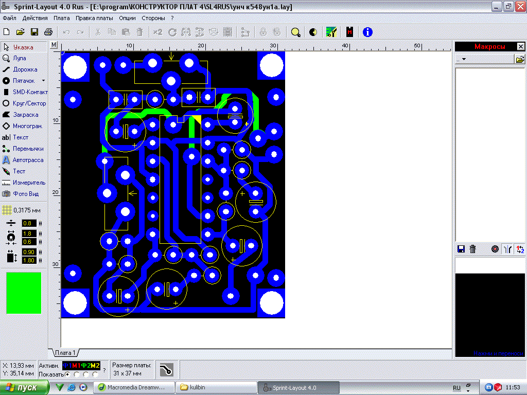
Task: Click the transparency mode icon
Action: [313, 32]
